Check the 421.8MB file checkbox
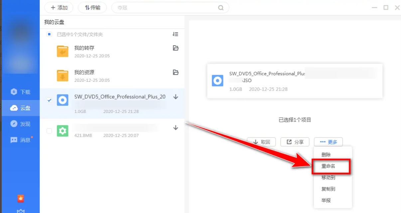The image size is (401, 213). coord(50,131)
